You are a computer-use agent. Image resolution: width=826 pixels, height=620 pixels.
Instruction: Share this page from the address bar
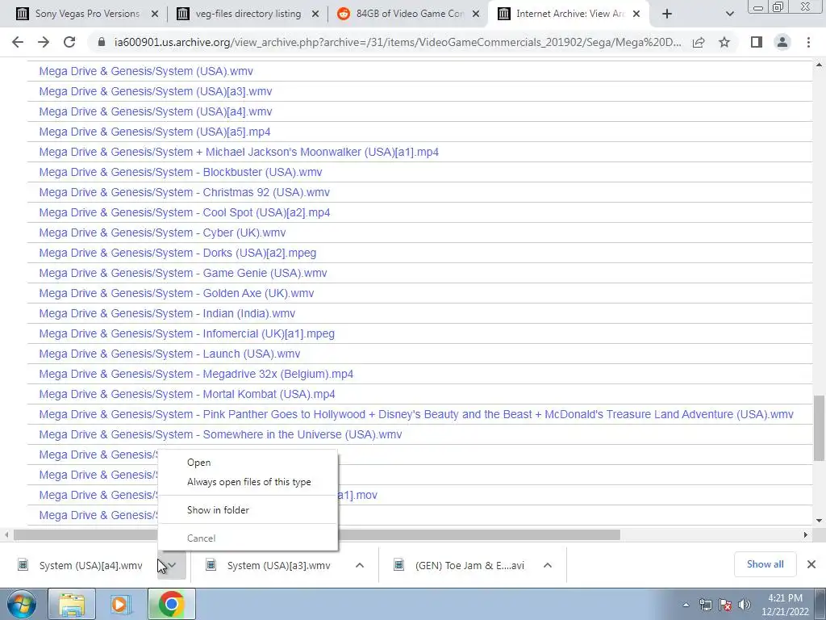coord(699,42)
